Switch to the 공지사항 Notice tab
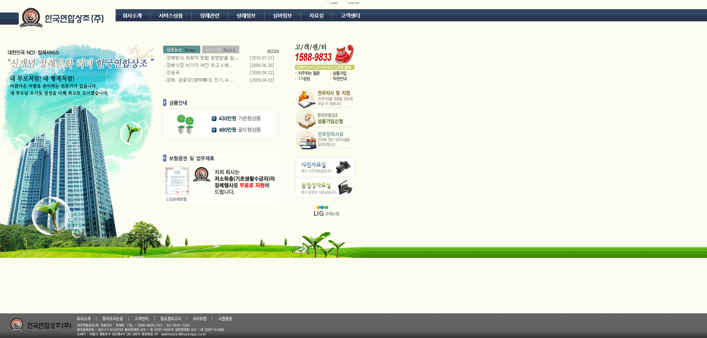The image size is (707, 338). 221,50
